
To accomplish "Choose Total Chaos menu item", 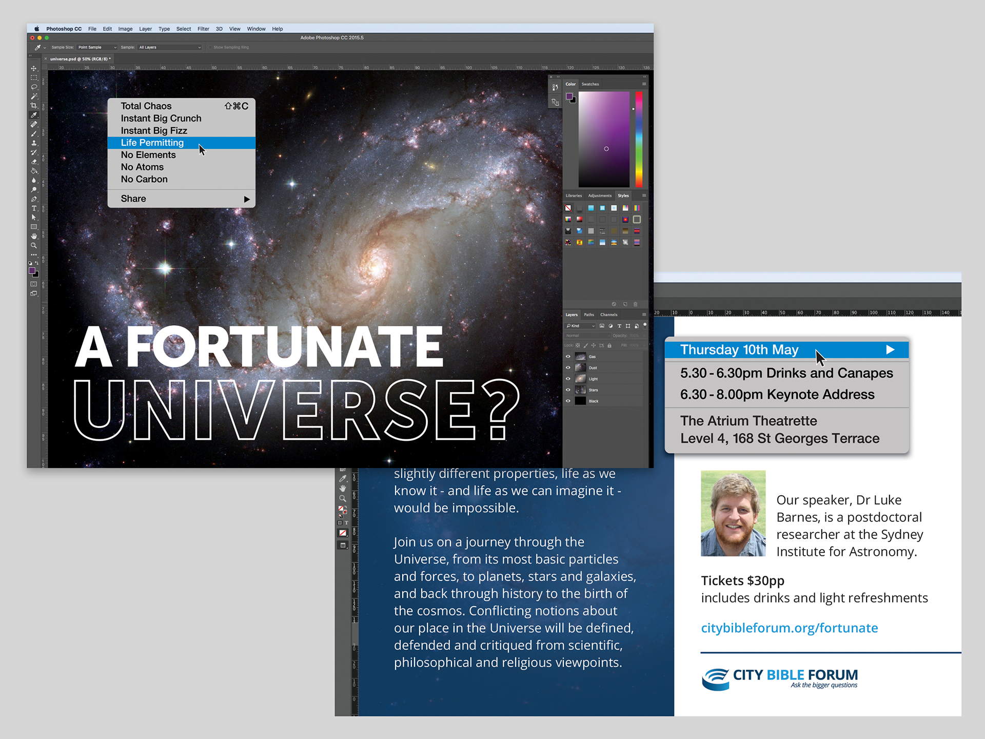I will [x=182, y=106].
